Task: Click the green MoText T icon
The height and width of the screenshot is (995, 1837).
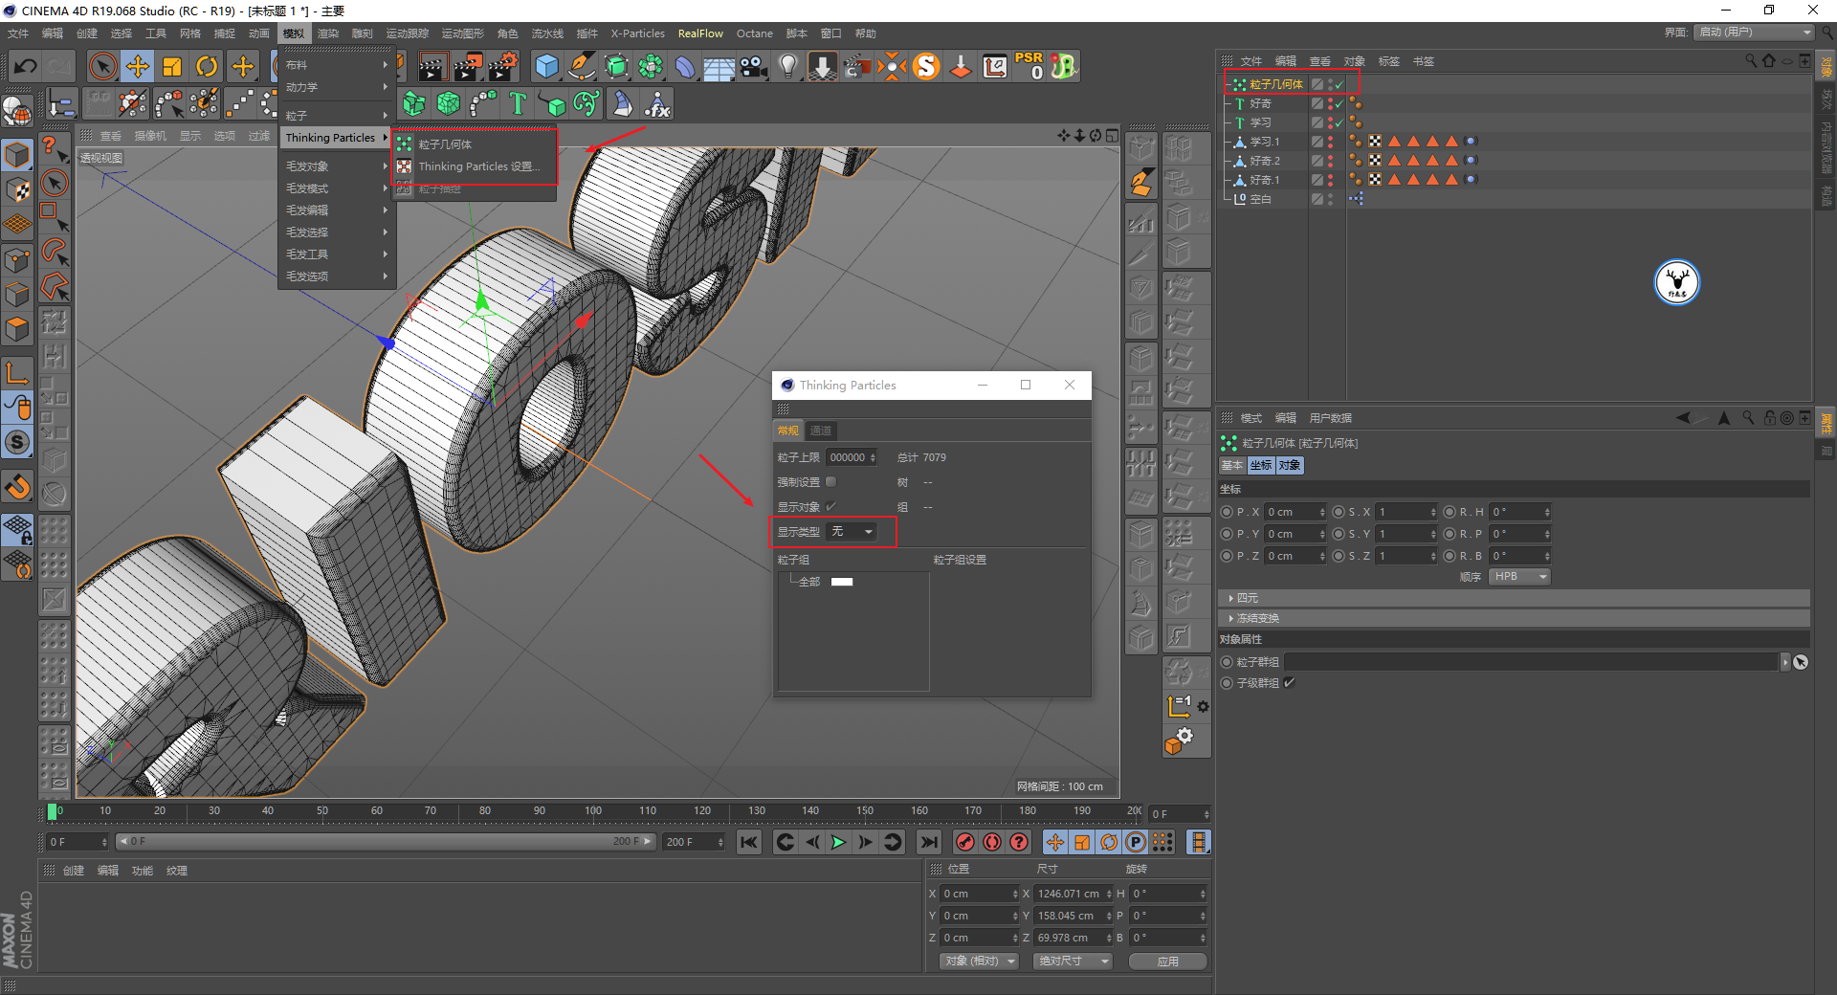Action: coord(518,103)
